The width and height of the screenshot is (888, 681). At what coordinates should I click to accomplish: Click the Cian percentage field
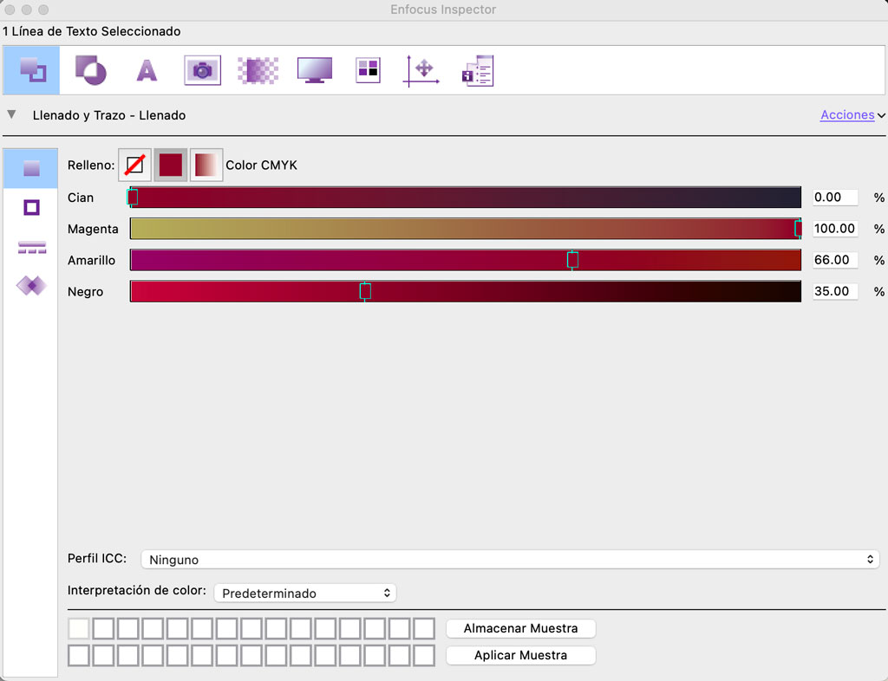click(x=835, y=198)
